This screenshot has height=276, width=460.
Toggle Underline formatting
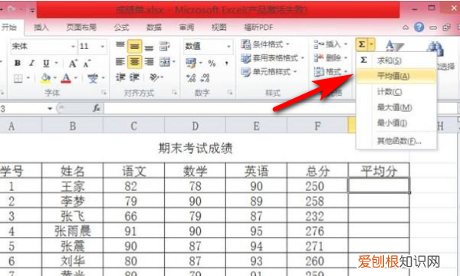pyautogui.click(x=46, y=63)
